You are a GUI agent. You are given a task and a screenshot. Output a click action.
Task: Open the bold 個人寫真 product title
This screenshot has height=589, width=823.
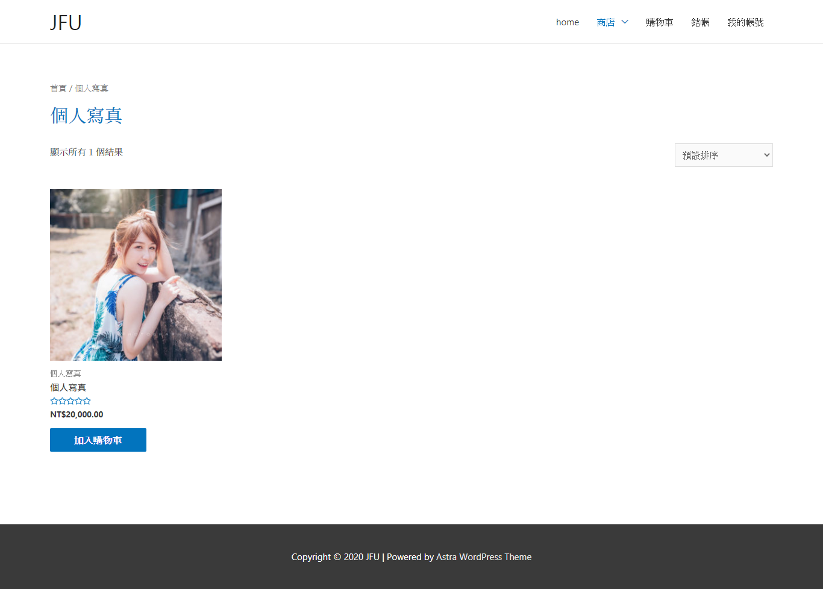pos(68,387)
